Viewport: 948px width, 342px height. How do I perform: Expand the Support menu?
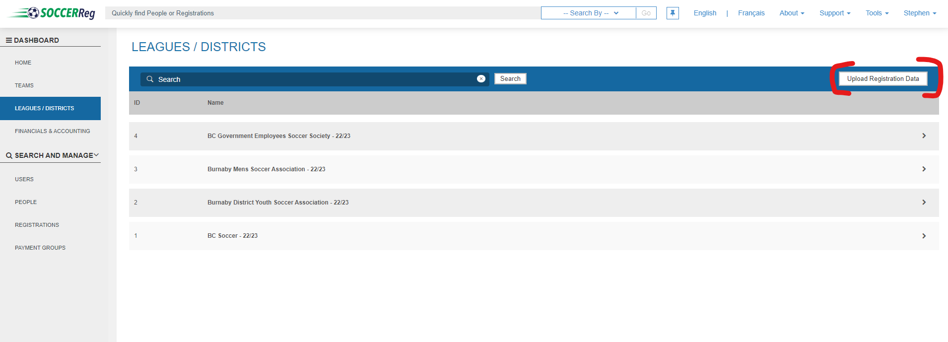click(835, 13)
